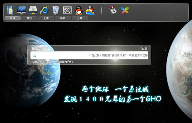Open the 影音 tab

coord(63,18)
